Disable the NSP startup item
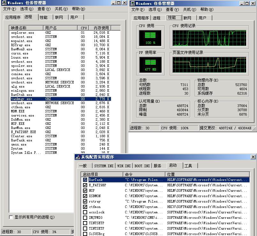Viewport: 257px width, 236px height. point(85,190)
